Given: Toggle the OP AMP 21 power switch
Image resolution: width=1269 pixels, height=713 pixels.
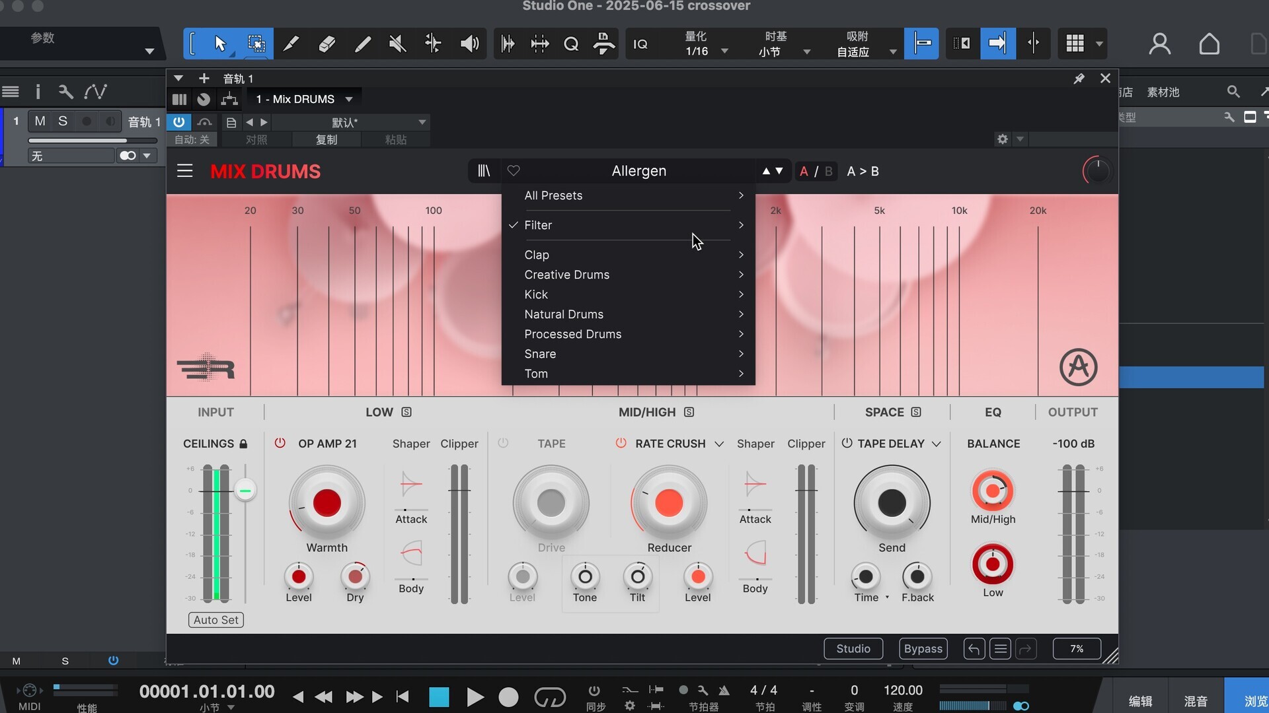Looking at the screenshot, I should (280, 443).
